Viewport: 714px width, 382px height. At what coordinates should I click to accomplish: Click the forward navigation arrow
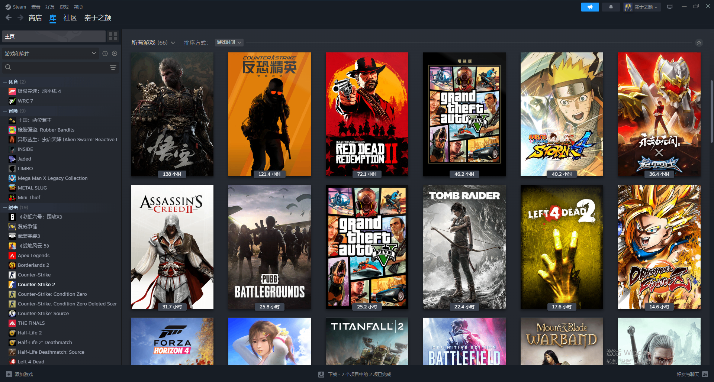[20, 17]
